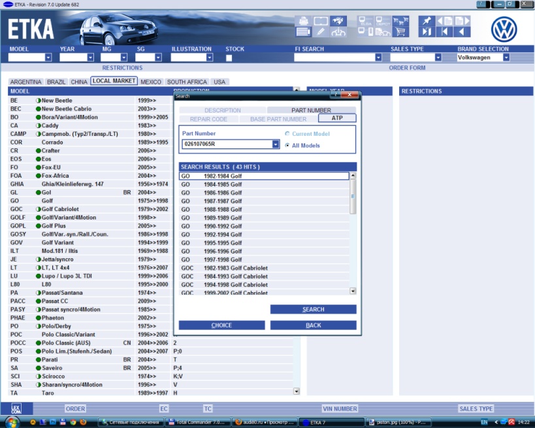The height and width of the screenshot is (428, 535).
Task: Click the list view icon under the printer
Action: coord(303,32)
